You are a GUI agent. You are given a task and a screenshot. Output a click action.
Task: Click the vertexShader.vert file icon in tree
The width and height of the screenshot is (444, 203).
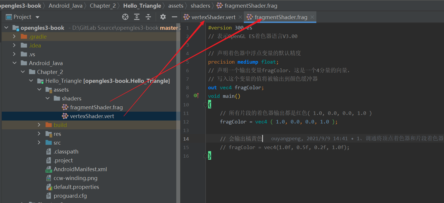coord(65,116)
